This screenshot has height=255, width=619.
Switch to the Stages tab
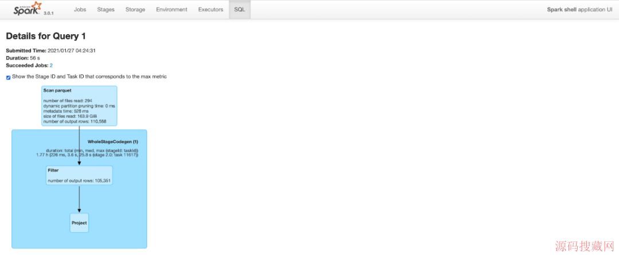click(105, 10)
